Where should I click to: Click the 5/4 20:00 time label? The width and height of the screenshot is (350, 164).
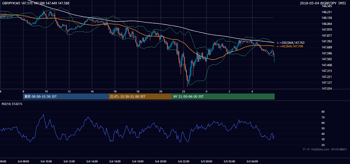coord(160,162)
